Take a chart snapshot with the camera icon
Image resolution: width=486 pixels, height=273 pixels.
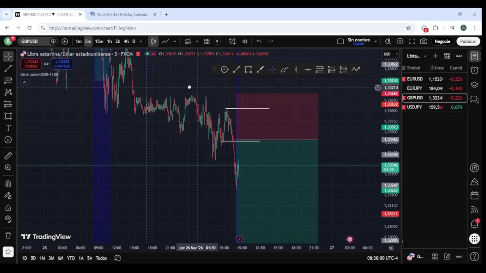coord(424,41)
